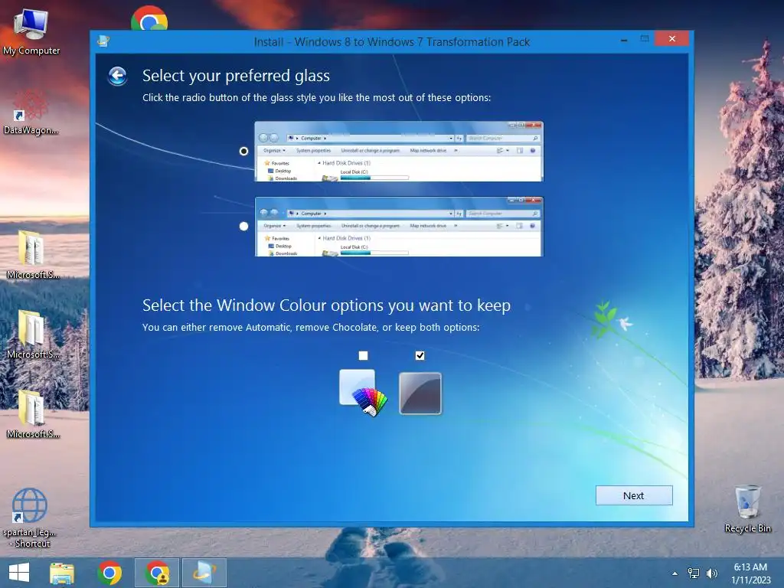Image resolution: width=784 pixels, height=588 pixels.
Task: Switch to Chrome profile window in taskbar
Action: pos(157,573)
